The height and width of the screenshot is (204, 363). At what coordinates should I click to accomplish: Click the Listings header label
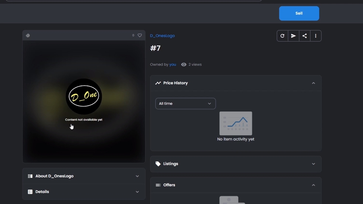pyautogui.click(x=171, y=164)
